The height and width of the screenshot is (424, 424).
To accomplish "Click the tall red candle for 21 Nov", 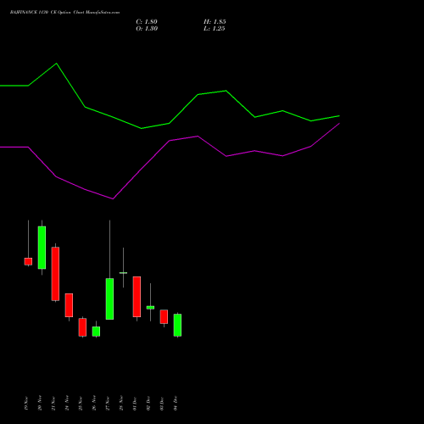I will [x=55, y=274].
